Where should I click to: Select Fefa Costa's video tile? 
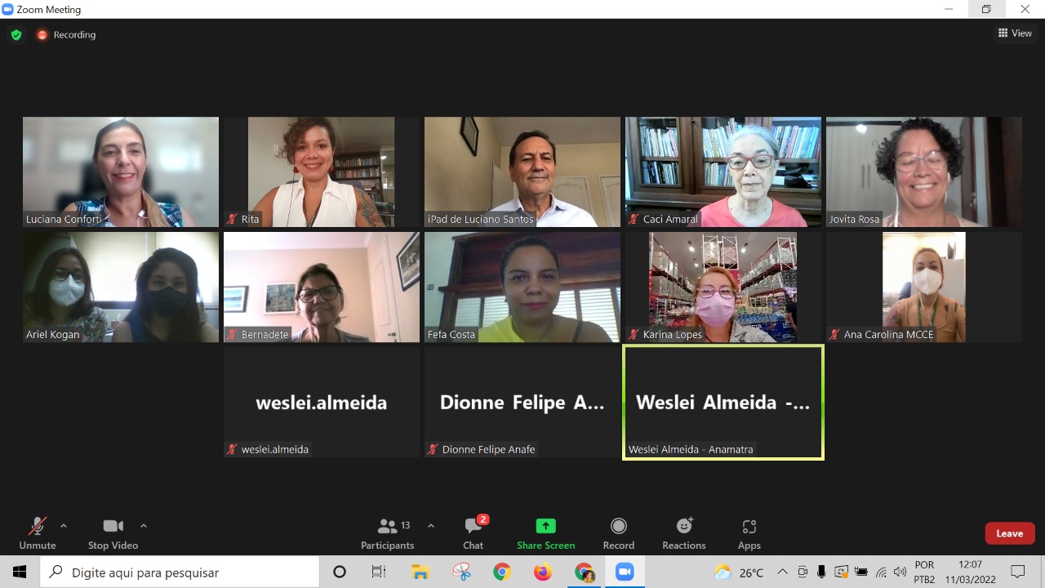coord(522,287)
